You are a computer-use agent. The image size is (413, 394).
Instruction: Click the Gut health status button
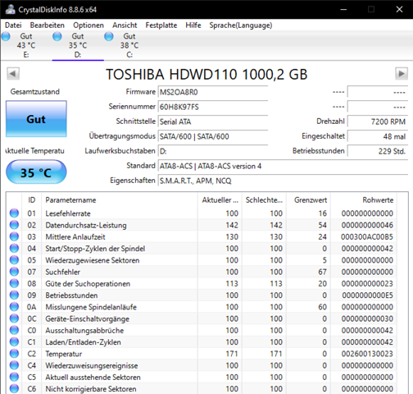coord(36,119)
